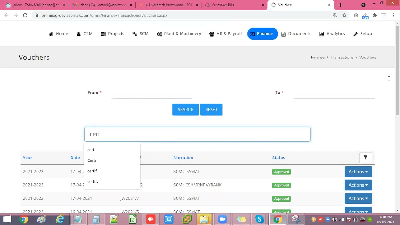Open the Snipping Tool taskbar icon
Viewport: 400px width, 225px height.
[x=296, y=219]
